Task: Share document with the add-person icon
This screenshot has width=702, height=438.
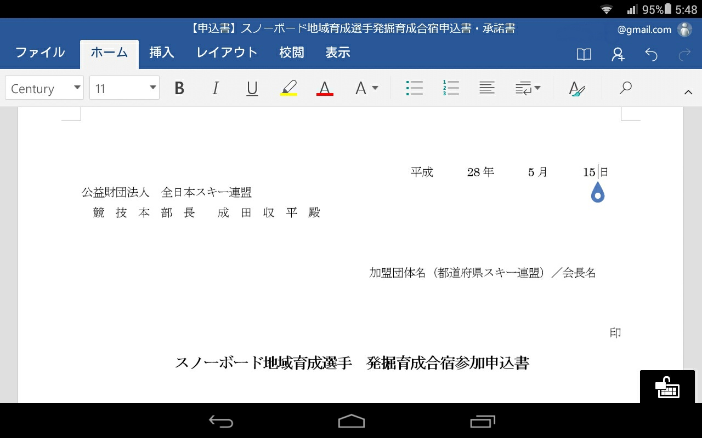Action: 618,54
